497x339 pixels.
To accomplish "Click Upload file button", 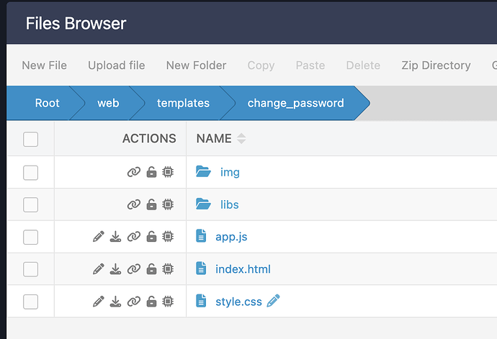I will [116, 65].
